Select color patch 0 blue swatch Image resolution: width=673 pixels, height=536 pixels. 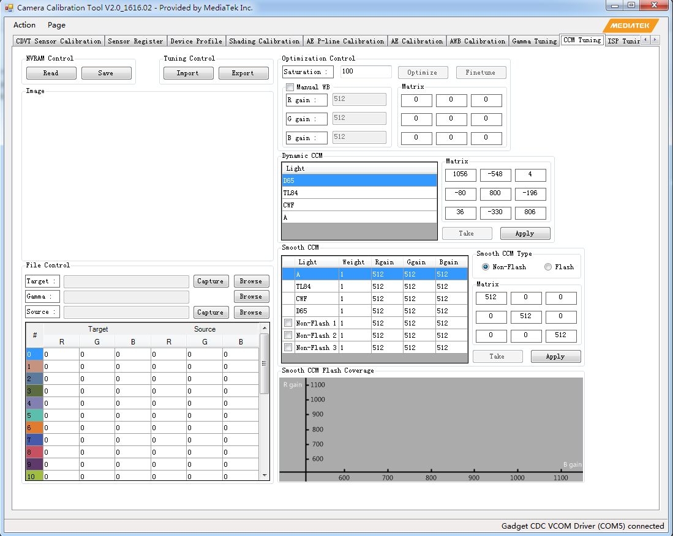34,354
